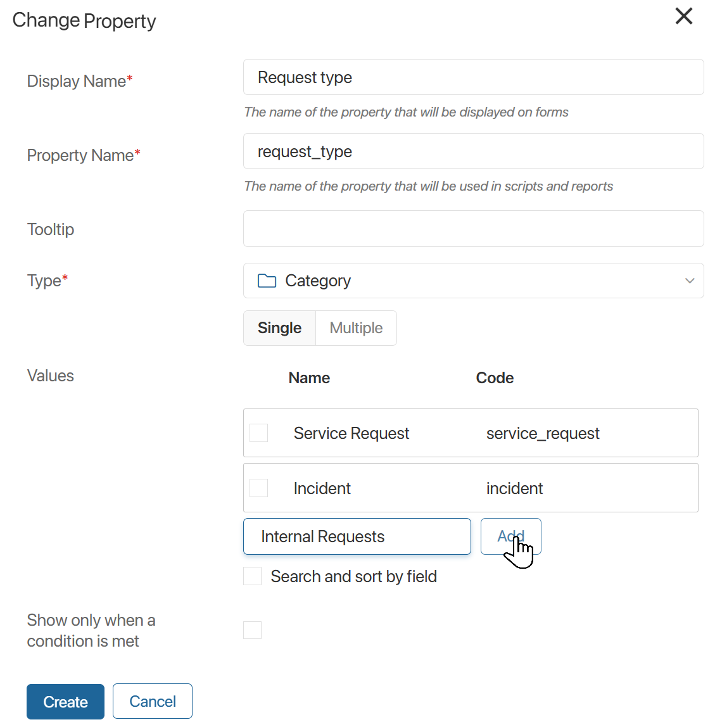
Task: Select the Incident name text
Action: point(322,488)
